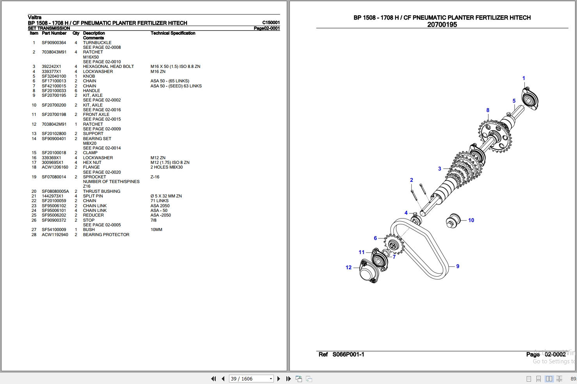Click part number ACW1192940
The width and height of the screenshot is (577, 384).
click(55, 235)
